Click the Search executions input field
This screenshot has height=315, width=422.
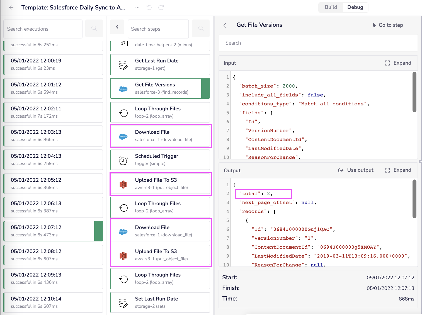pos(43,29)
